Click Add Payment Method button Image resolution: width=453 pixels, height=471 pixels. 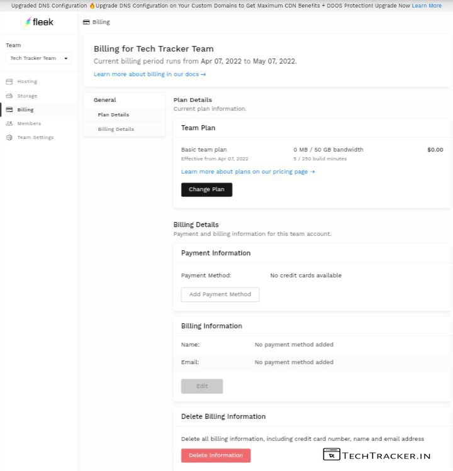(x=220, y=294)
